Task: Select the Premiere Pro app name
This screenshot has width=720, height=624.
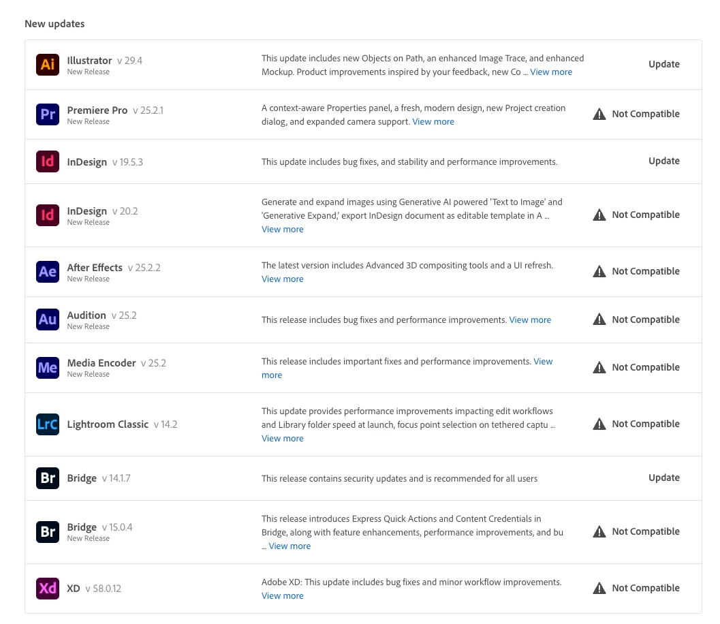Action: (97, 110)
